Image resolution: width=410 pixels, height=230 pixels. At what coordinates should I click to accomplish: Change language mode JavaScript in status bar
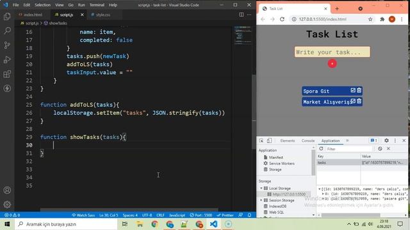coord(177,215)
